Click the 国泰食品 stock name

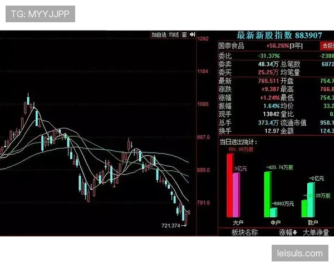coord(231,46)
